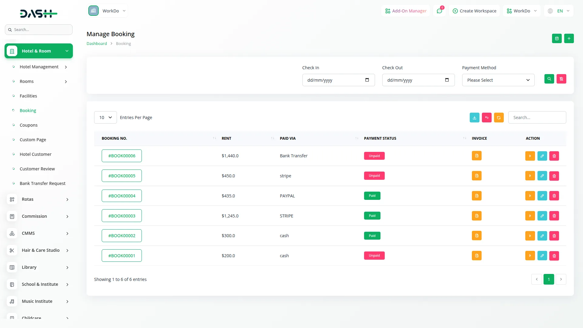Edit booking #BOOK00003 with pencil icon
The image size is (583, 328).
(542, 216)
